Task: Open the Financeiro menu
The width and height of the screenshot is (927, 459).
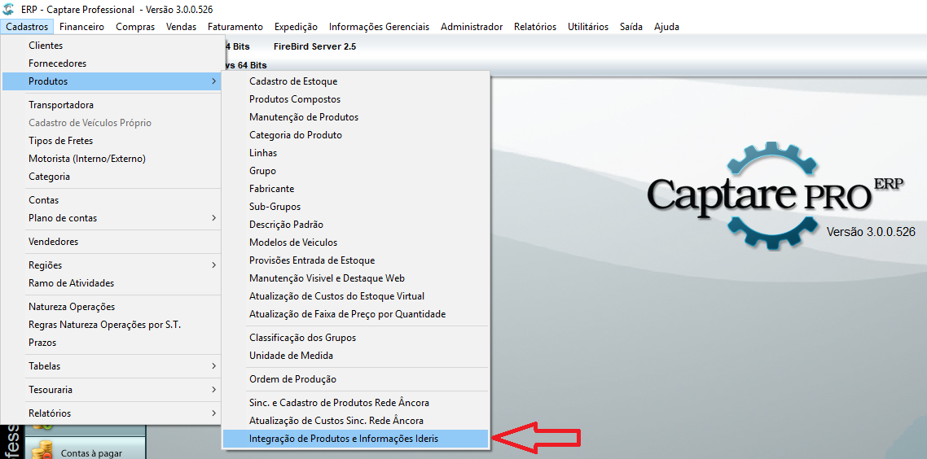Action: tap(82, 27)
